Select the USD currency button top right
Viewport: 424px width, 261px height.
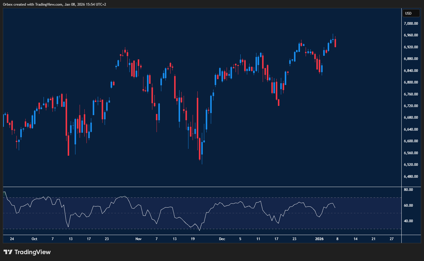[x=411, y=13]
